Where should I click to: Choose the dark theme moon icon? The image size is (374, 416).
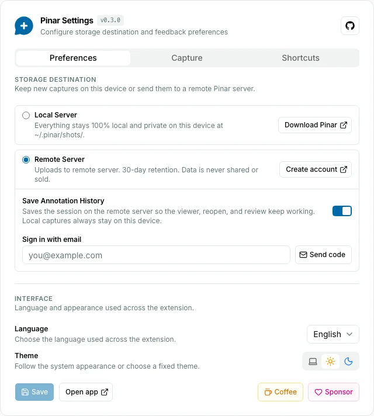(x=348, y=361)
